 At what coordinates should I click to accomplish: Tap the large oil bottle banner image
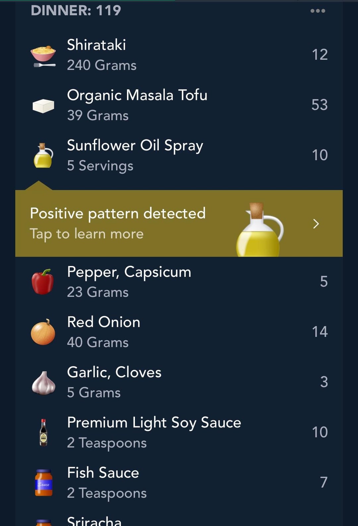260,230
